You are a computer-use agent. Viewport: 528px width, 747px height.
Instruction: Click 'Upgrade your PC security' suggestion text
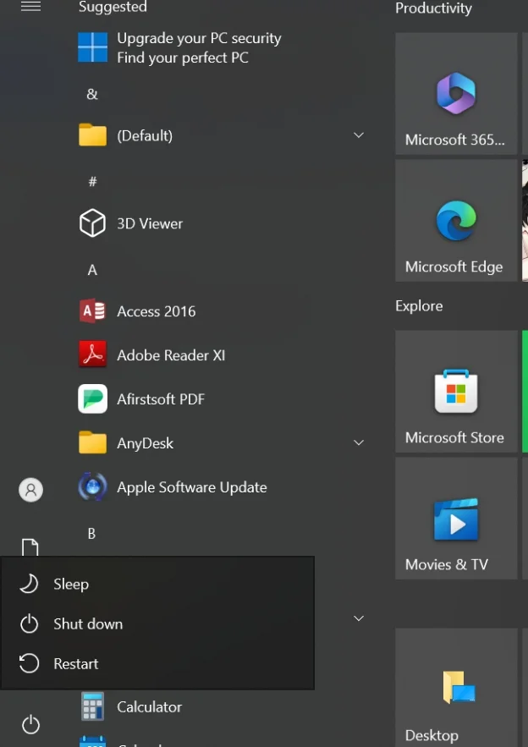point(199,38)
